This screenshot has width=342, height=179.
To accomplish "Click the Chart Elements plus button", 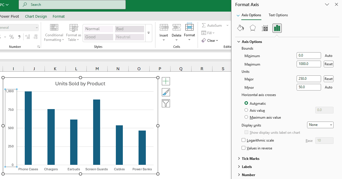I will (x=166, y=81).
